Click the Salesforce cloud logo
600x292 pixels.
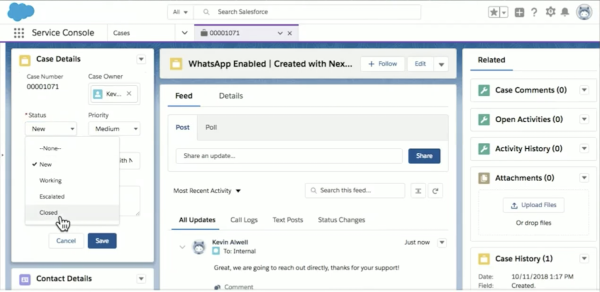click(x=21, y=11)
